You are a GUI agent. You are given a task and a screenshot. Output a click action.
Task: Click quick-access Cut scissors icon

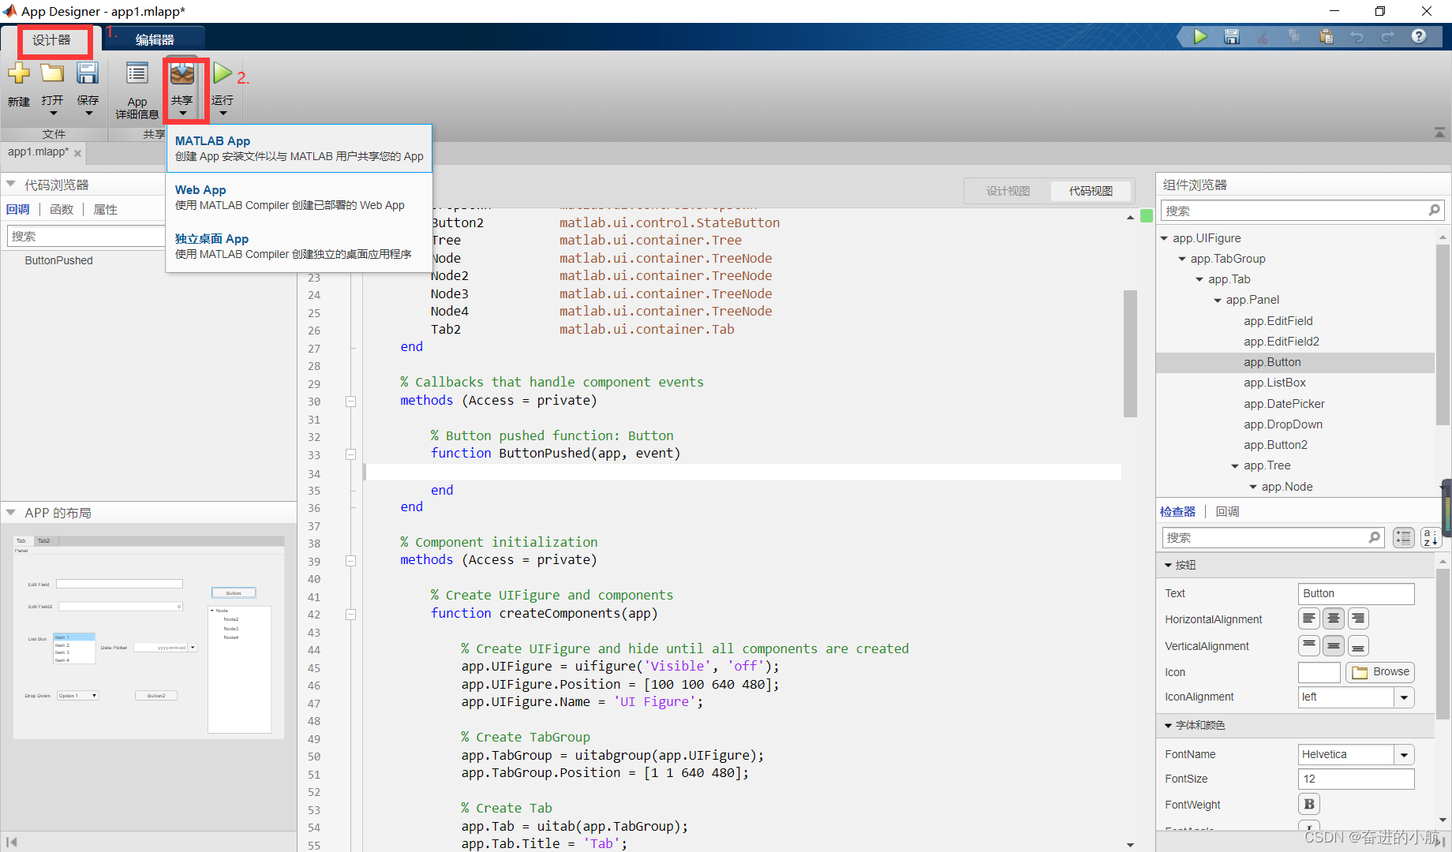[x=1263, y=37]
